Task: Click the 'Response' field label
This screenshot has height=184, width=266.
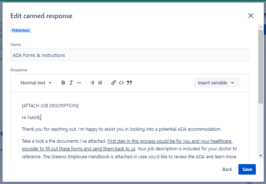Action: click(19, 70)
